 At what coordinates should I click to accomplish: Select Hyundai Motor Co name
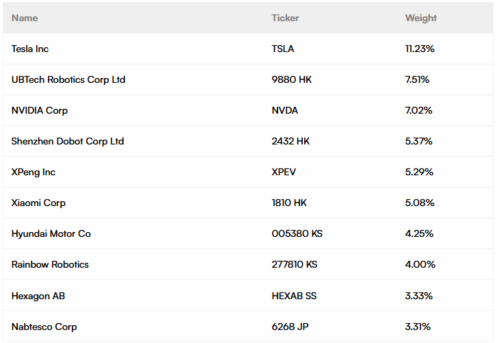[51, 233]
